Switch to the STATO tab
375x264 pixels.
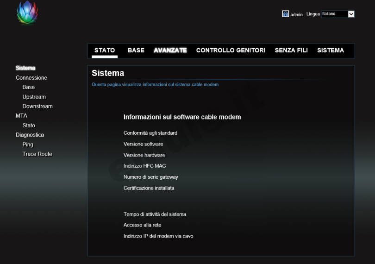pyautogui.click(x=105, y=50)
